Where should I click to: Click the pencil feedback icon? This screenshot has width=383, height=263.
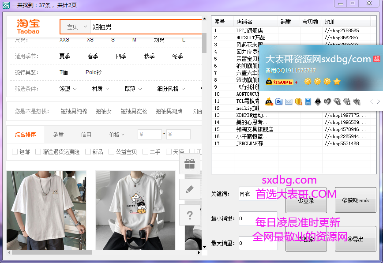[190, 189]
